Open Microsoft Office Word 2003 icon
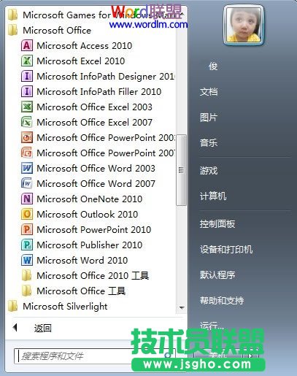This screenshot has height=376, width=297. click(x=27, y=168)
